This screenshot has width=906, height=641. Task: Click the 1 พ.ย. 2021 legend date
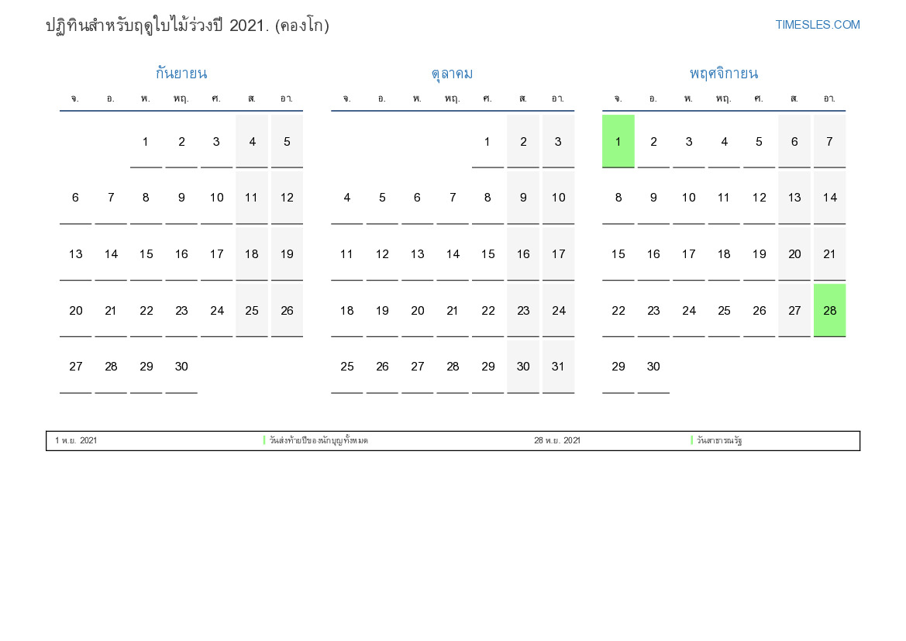[x=76, y=441]
